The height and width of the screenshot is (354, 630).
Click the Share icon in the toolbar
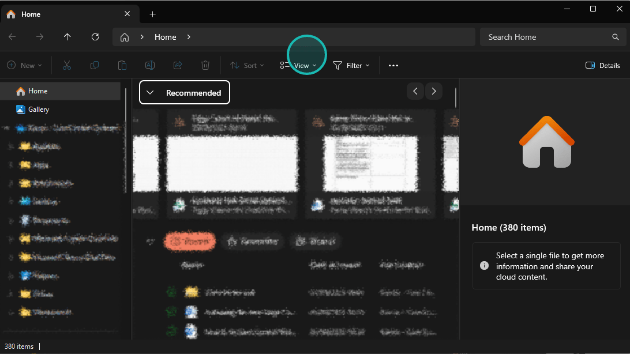point(178,65)
